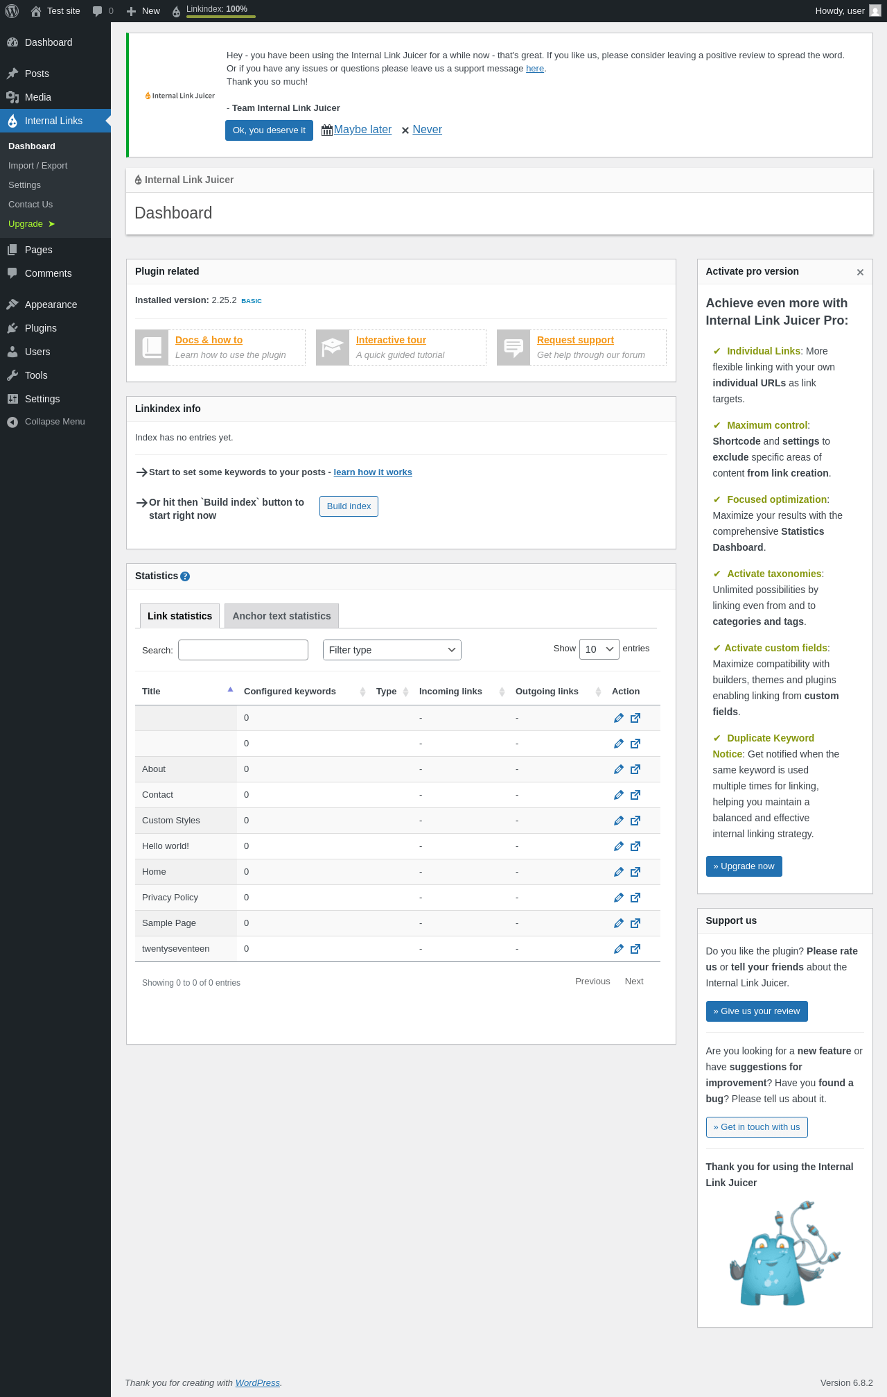Open the support message here link
This screenshot has height=1397, width=887.
click(x=535, y=69)
